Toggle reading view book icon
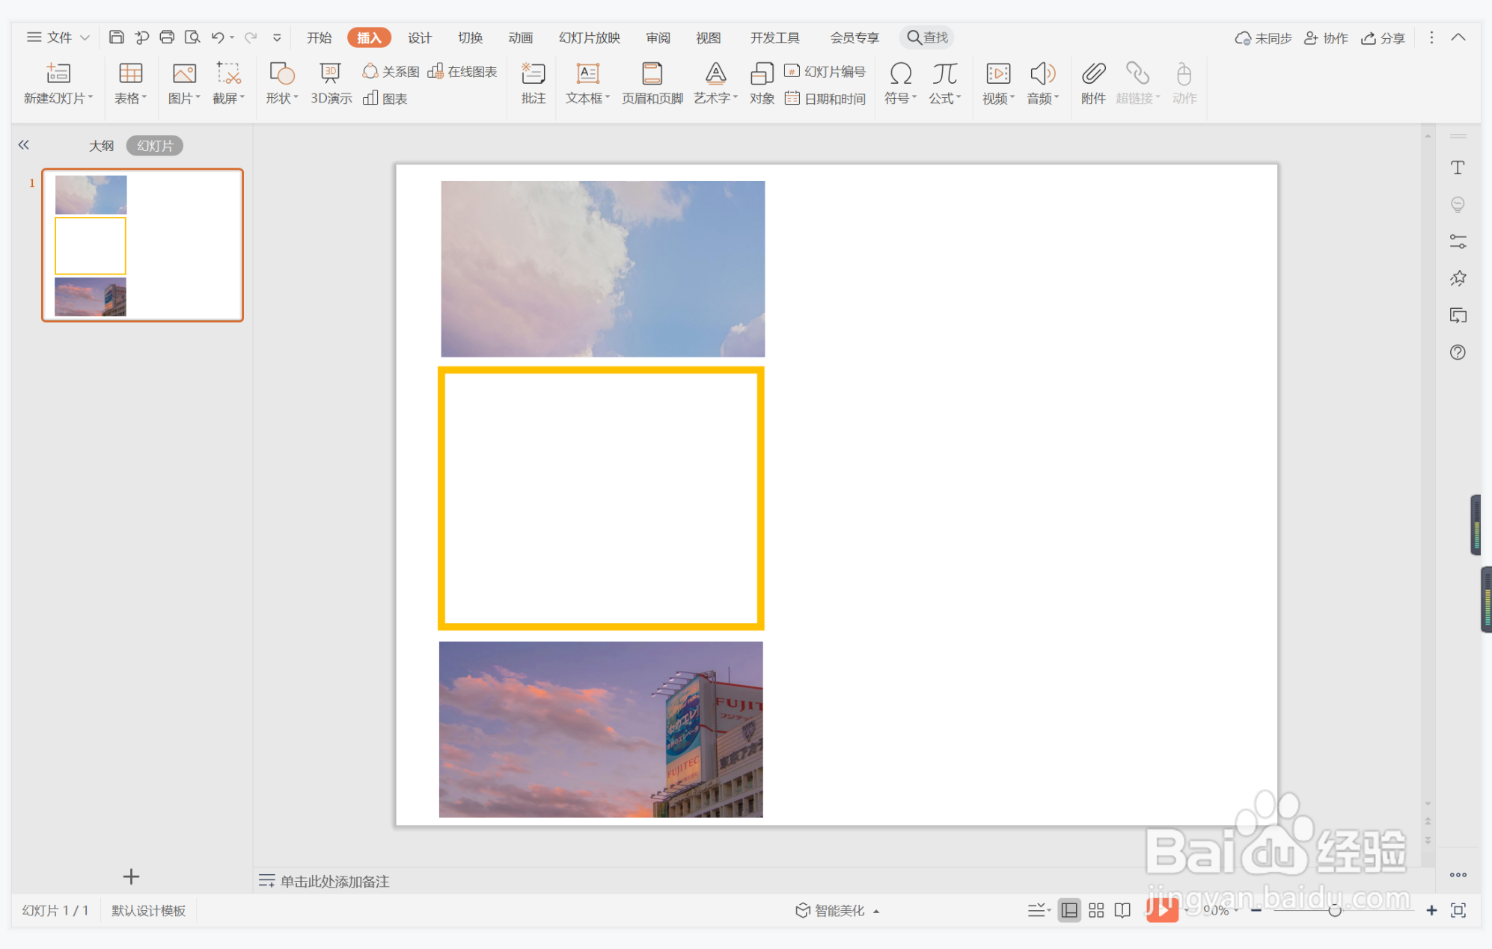 click(x=1122, y=910)
